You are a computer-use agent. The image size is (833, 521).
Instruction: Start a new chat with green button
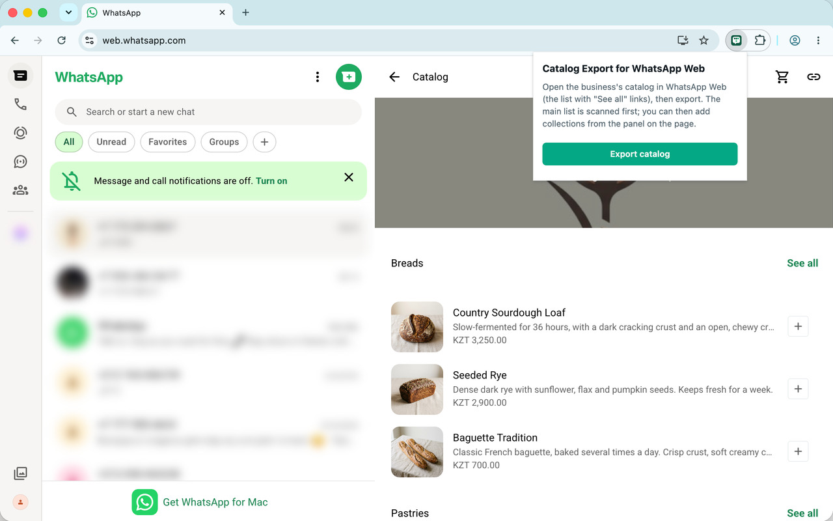point(349,77)
